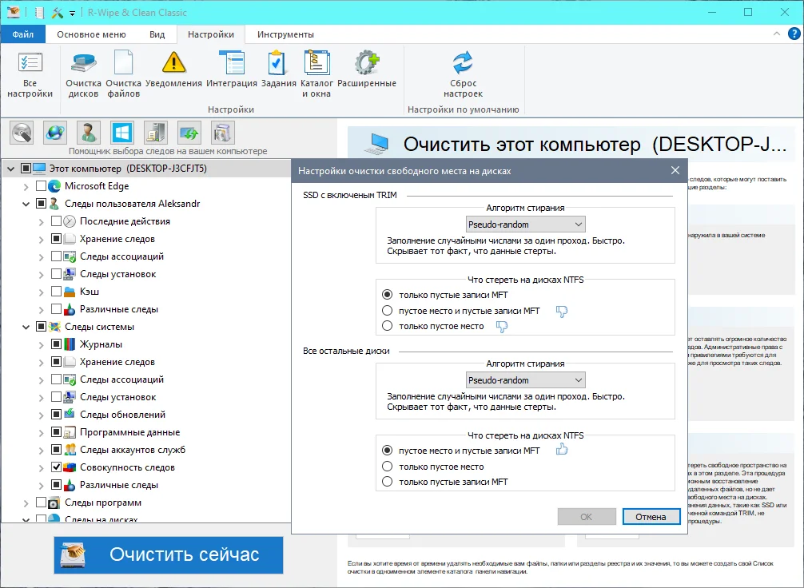Screen dimensions: 804x588
Task: Collapse the ribbon with the chevron
Action: (x=776, y=34)
